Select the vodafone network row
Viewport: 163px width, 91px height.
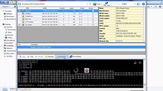pos(58,16)
